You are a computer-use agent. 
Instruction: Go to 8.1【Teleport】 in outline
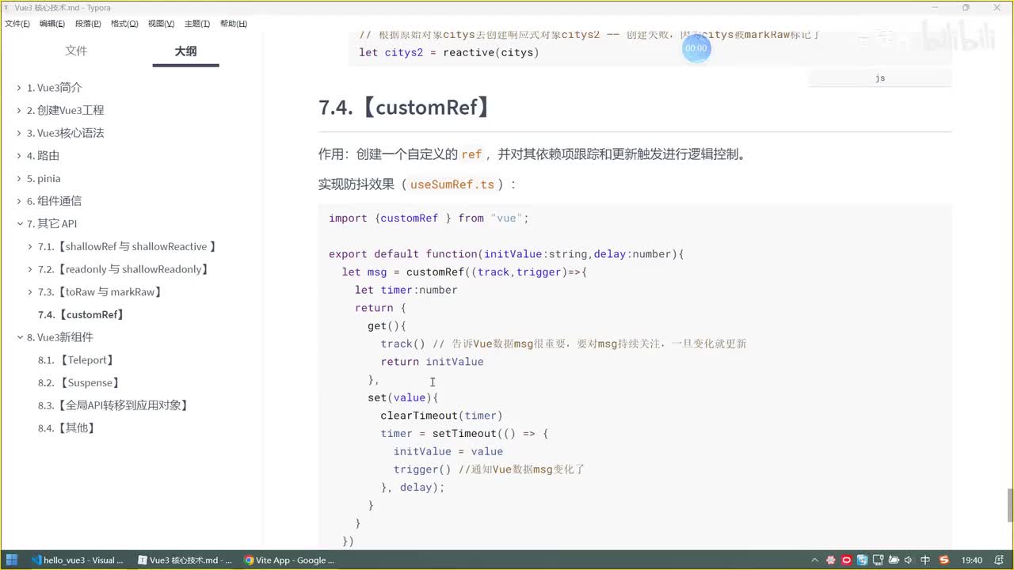77,360
